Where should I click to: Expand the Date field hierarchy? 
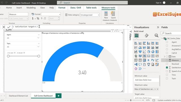pyautogui.click(x=164, y=57)
